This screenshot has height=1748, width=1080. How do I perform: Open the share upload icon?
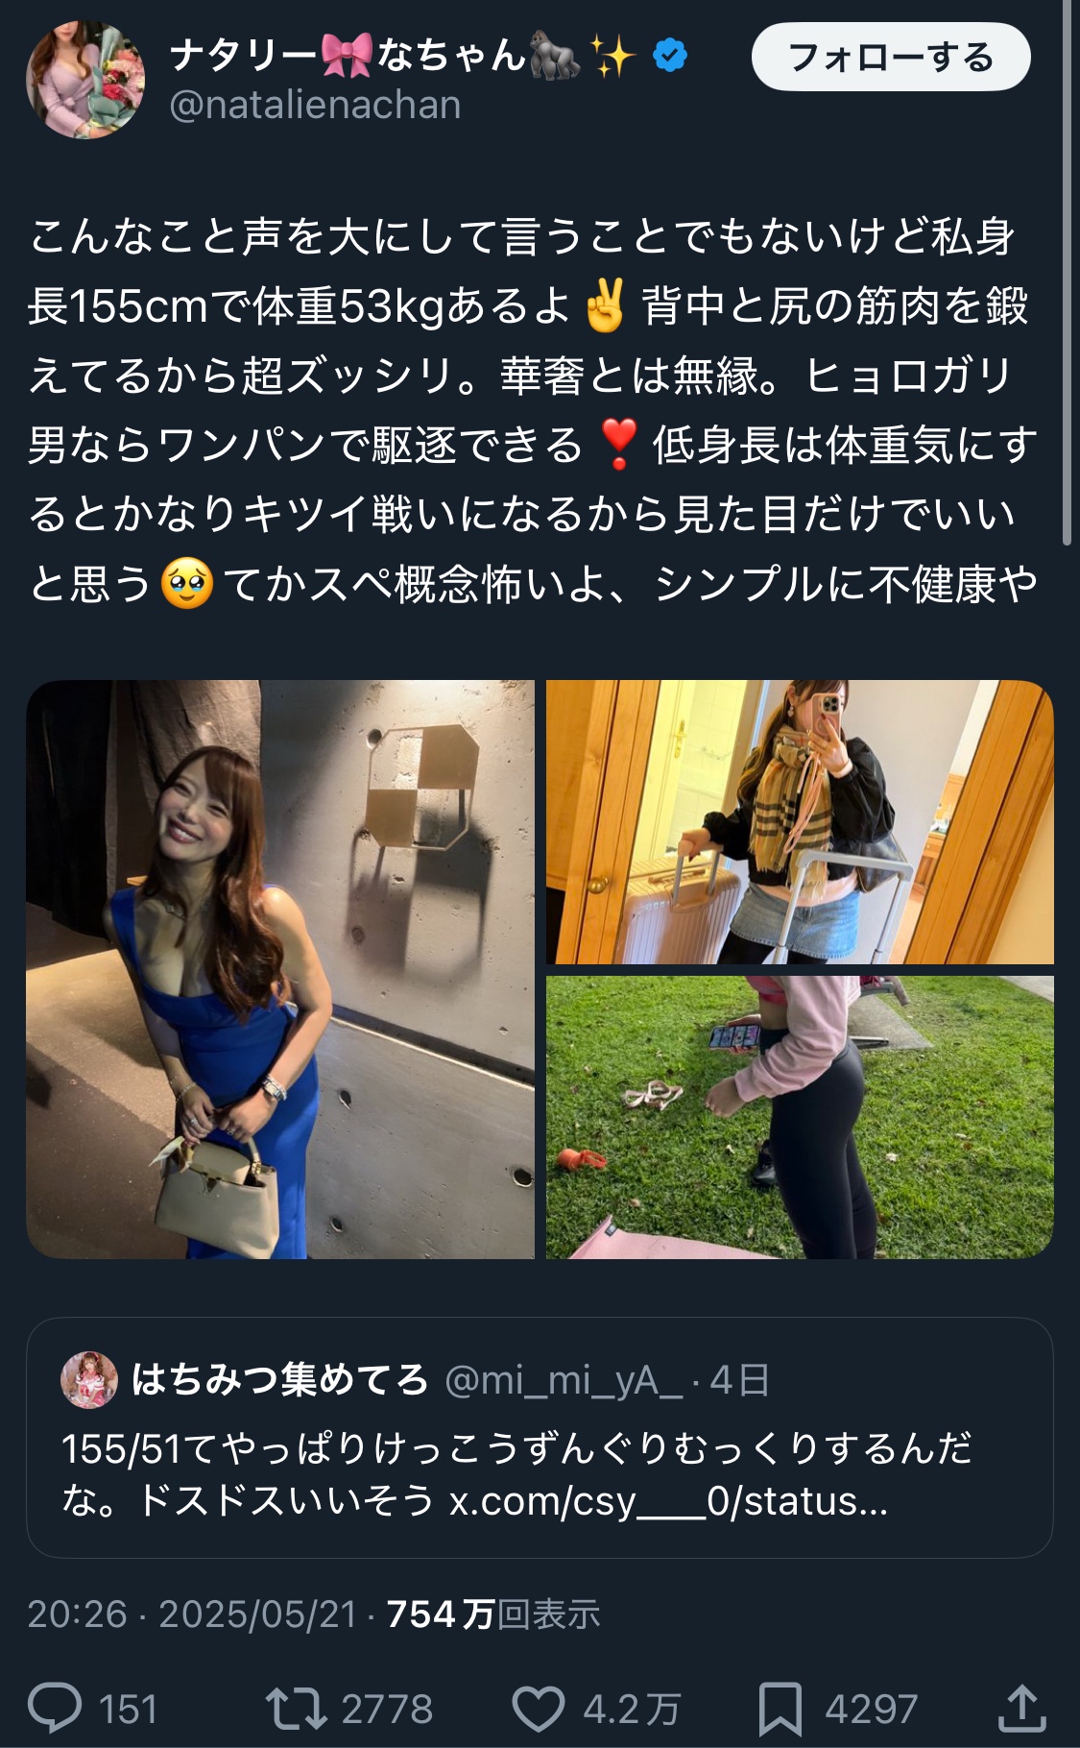pyautogui.click(x=1021, y=1708)
